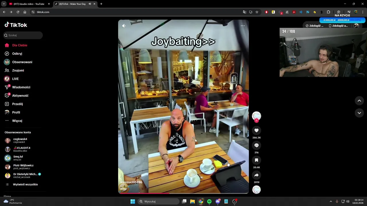Save the video with the bookmark icon

256,160
